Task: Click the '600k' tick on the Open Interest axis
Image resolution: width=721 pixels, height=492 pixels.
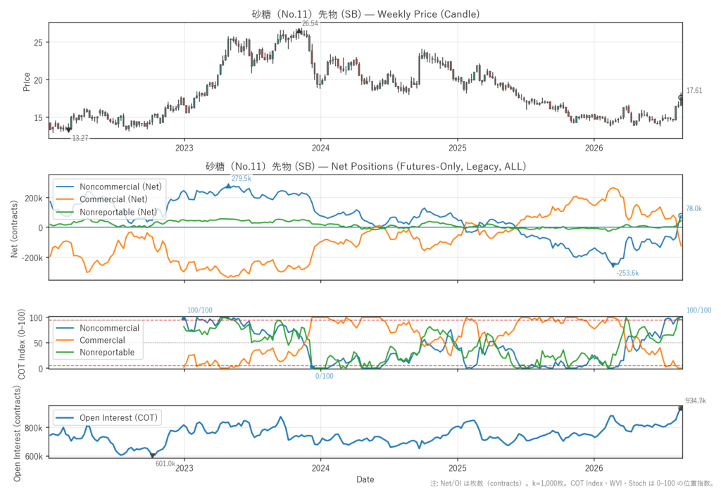Action: coord(34,457)
